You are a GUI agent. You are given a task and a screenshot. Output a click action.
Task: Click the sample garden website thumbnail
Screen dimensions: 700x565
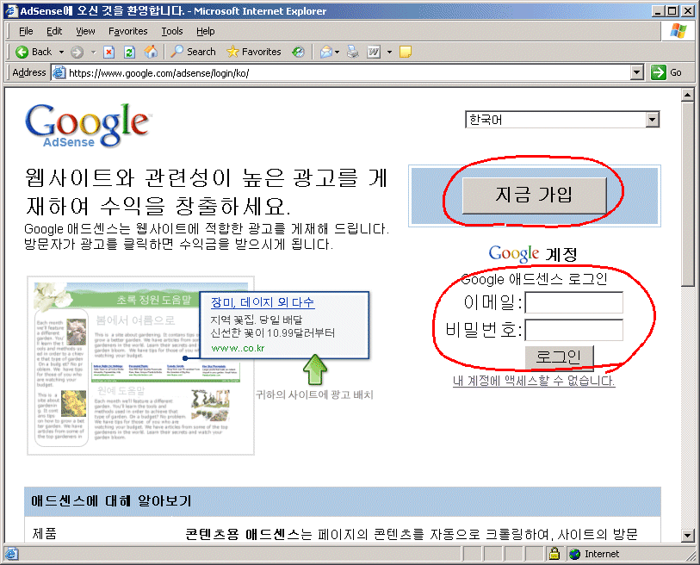[x=140, y=365]
